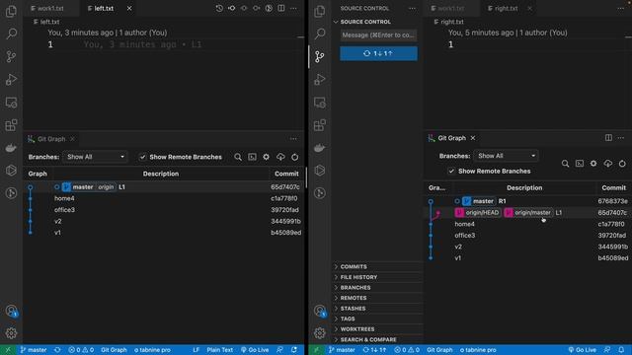Image resolution: width=632 pixels, height=355 pixels.
Task: Fetch from remotes in left Git Graph
Action: [280, 157]
